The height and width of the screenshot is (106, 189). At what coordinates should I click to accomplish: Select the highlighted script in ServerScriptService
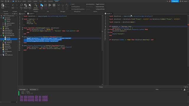pos(9,39)
